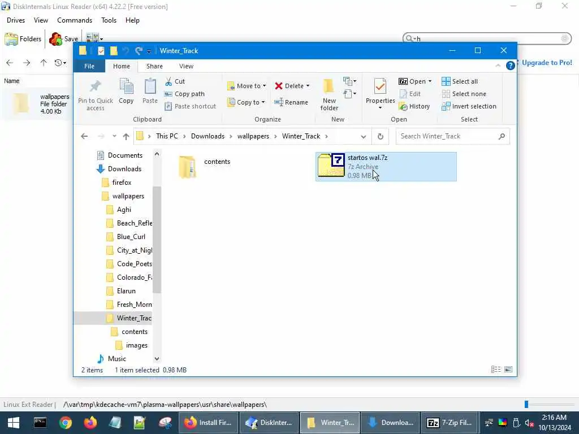Screen dimensions: 579x434
Task: Switch to the View ribbon tab
Action: [186, 66]
